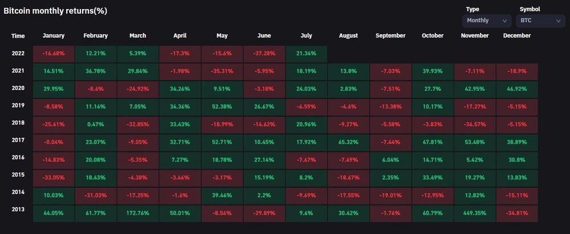
Task: Select the July column header
Action: coord(307,36)
